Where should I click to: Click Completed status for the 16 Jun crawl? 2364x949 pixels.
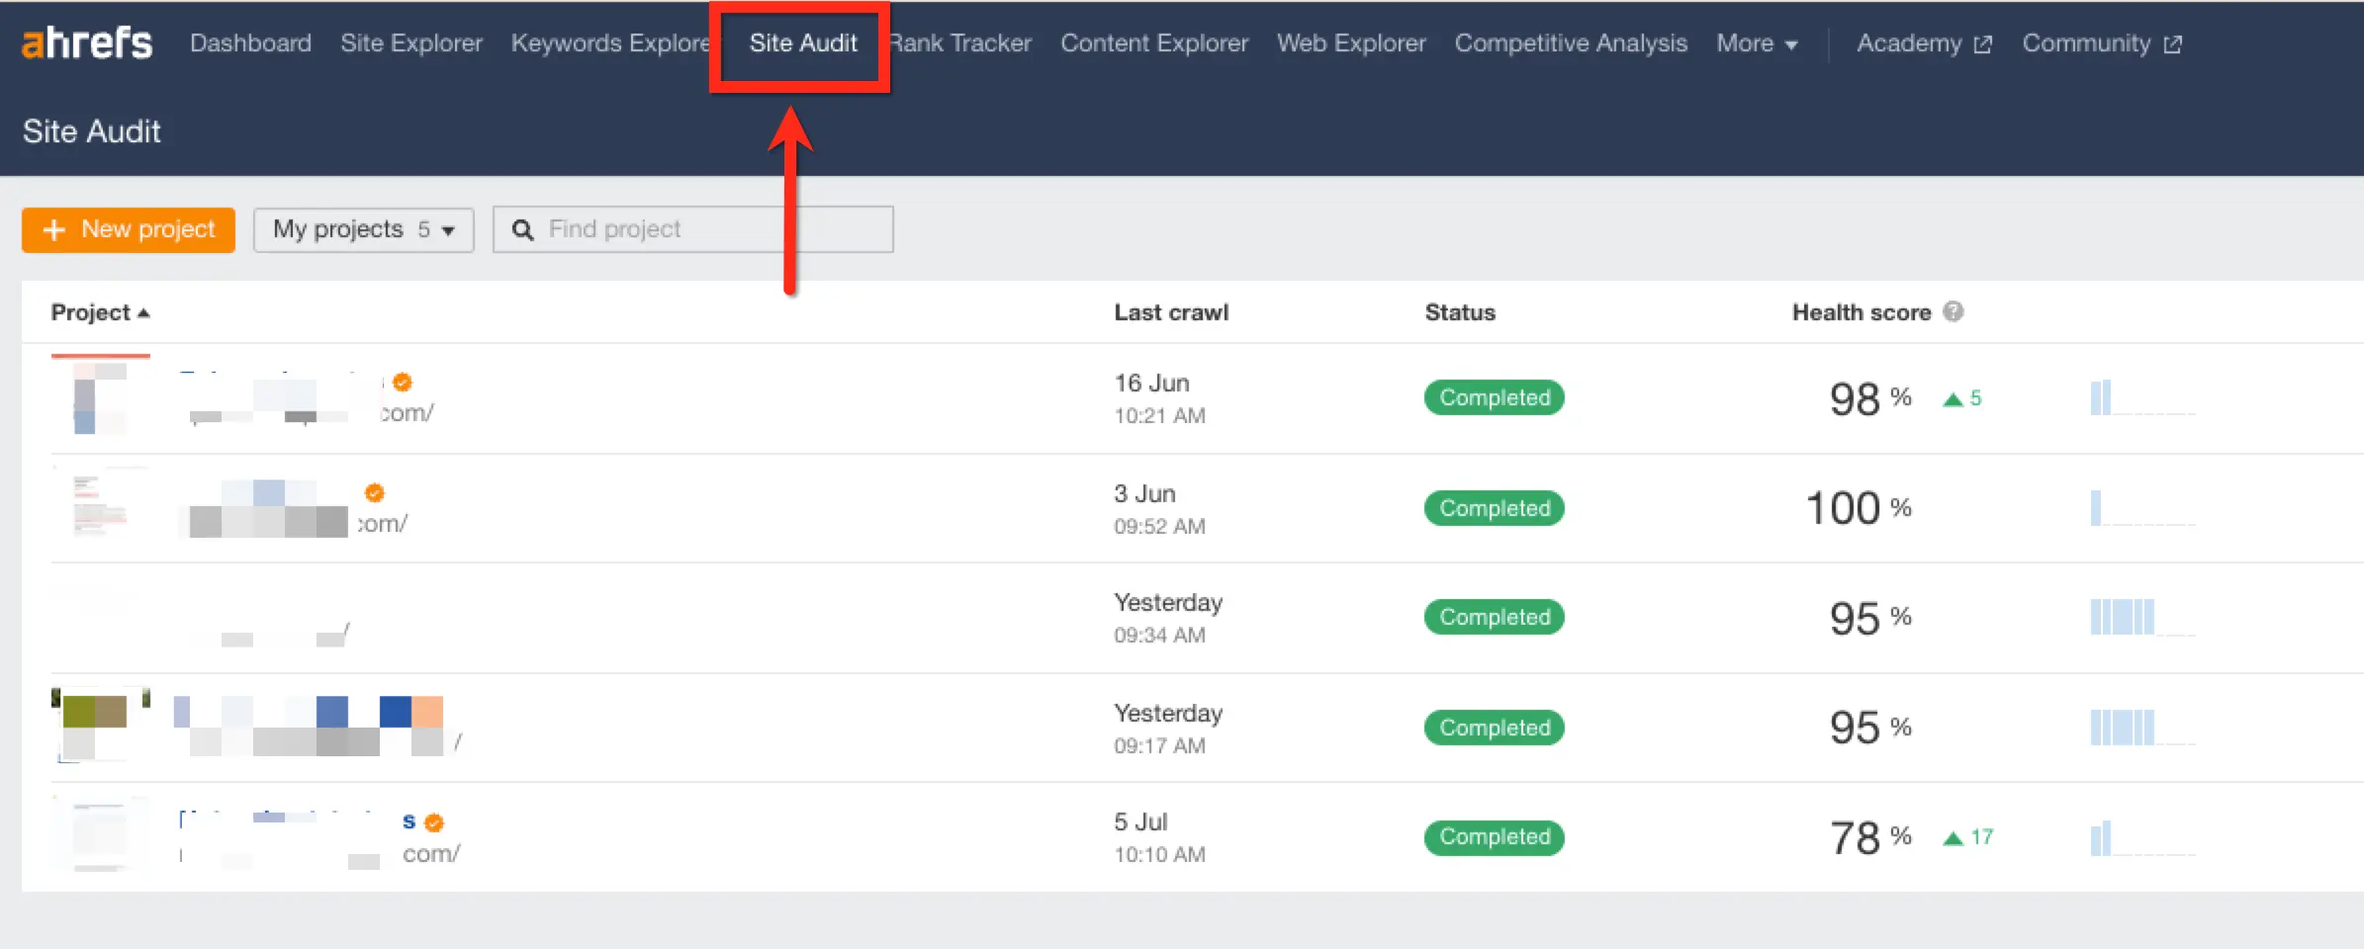coord(1495,397)
